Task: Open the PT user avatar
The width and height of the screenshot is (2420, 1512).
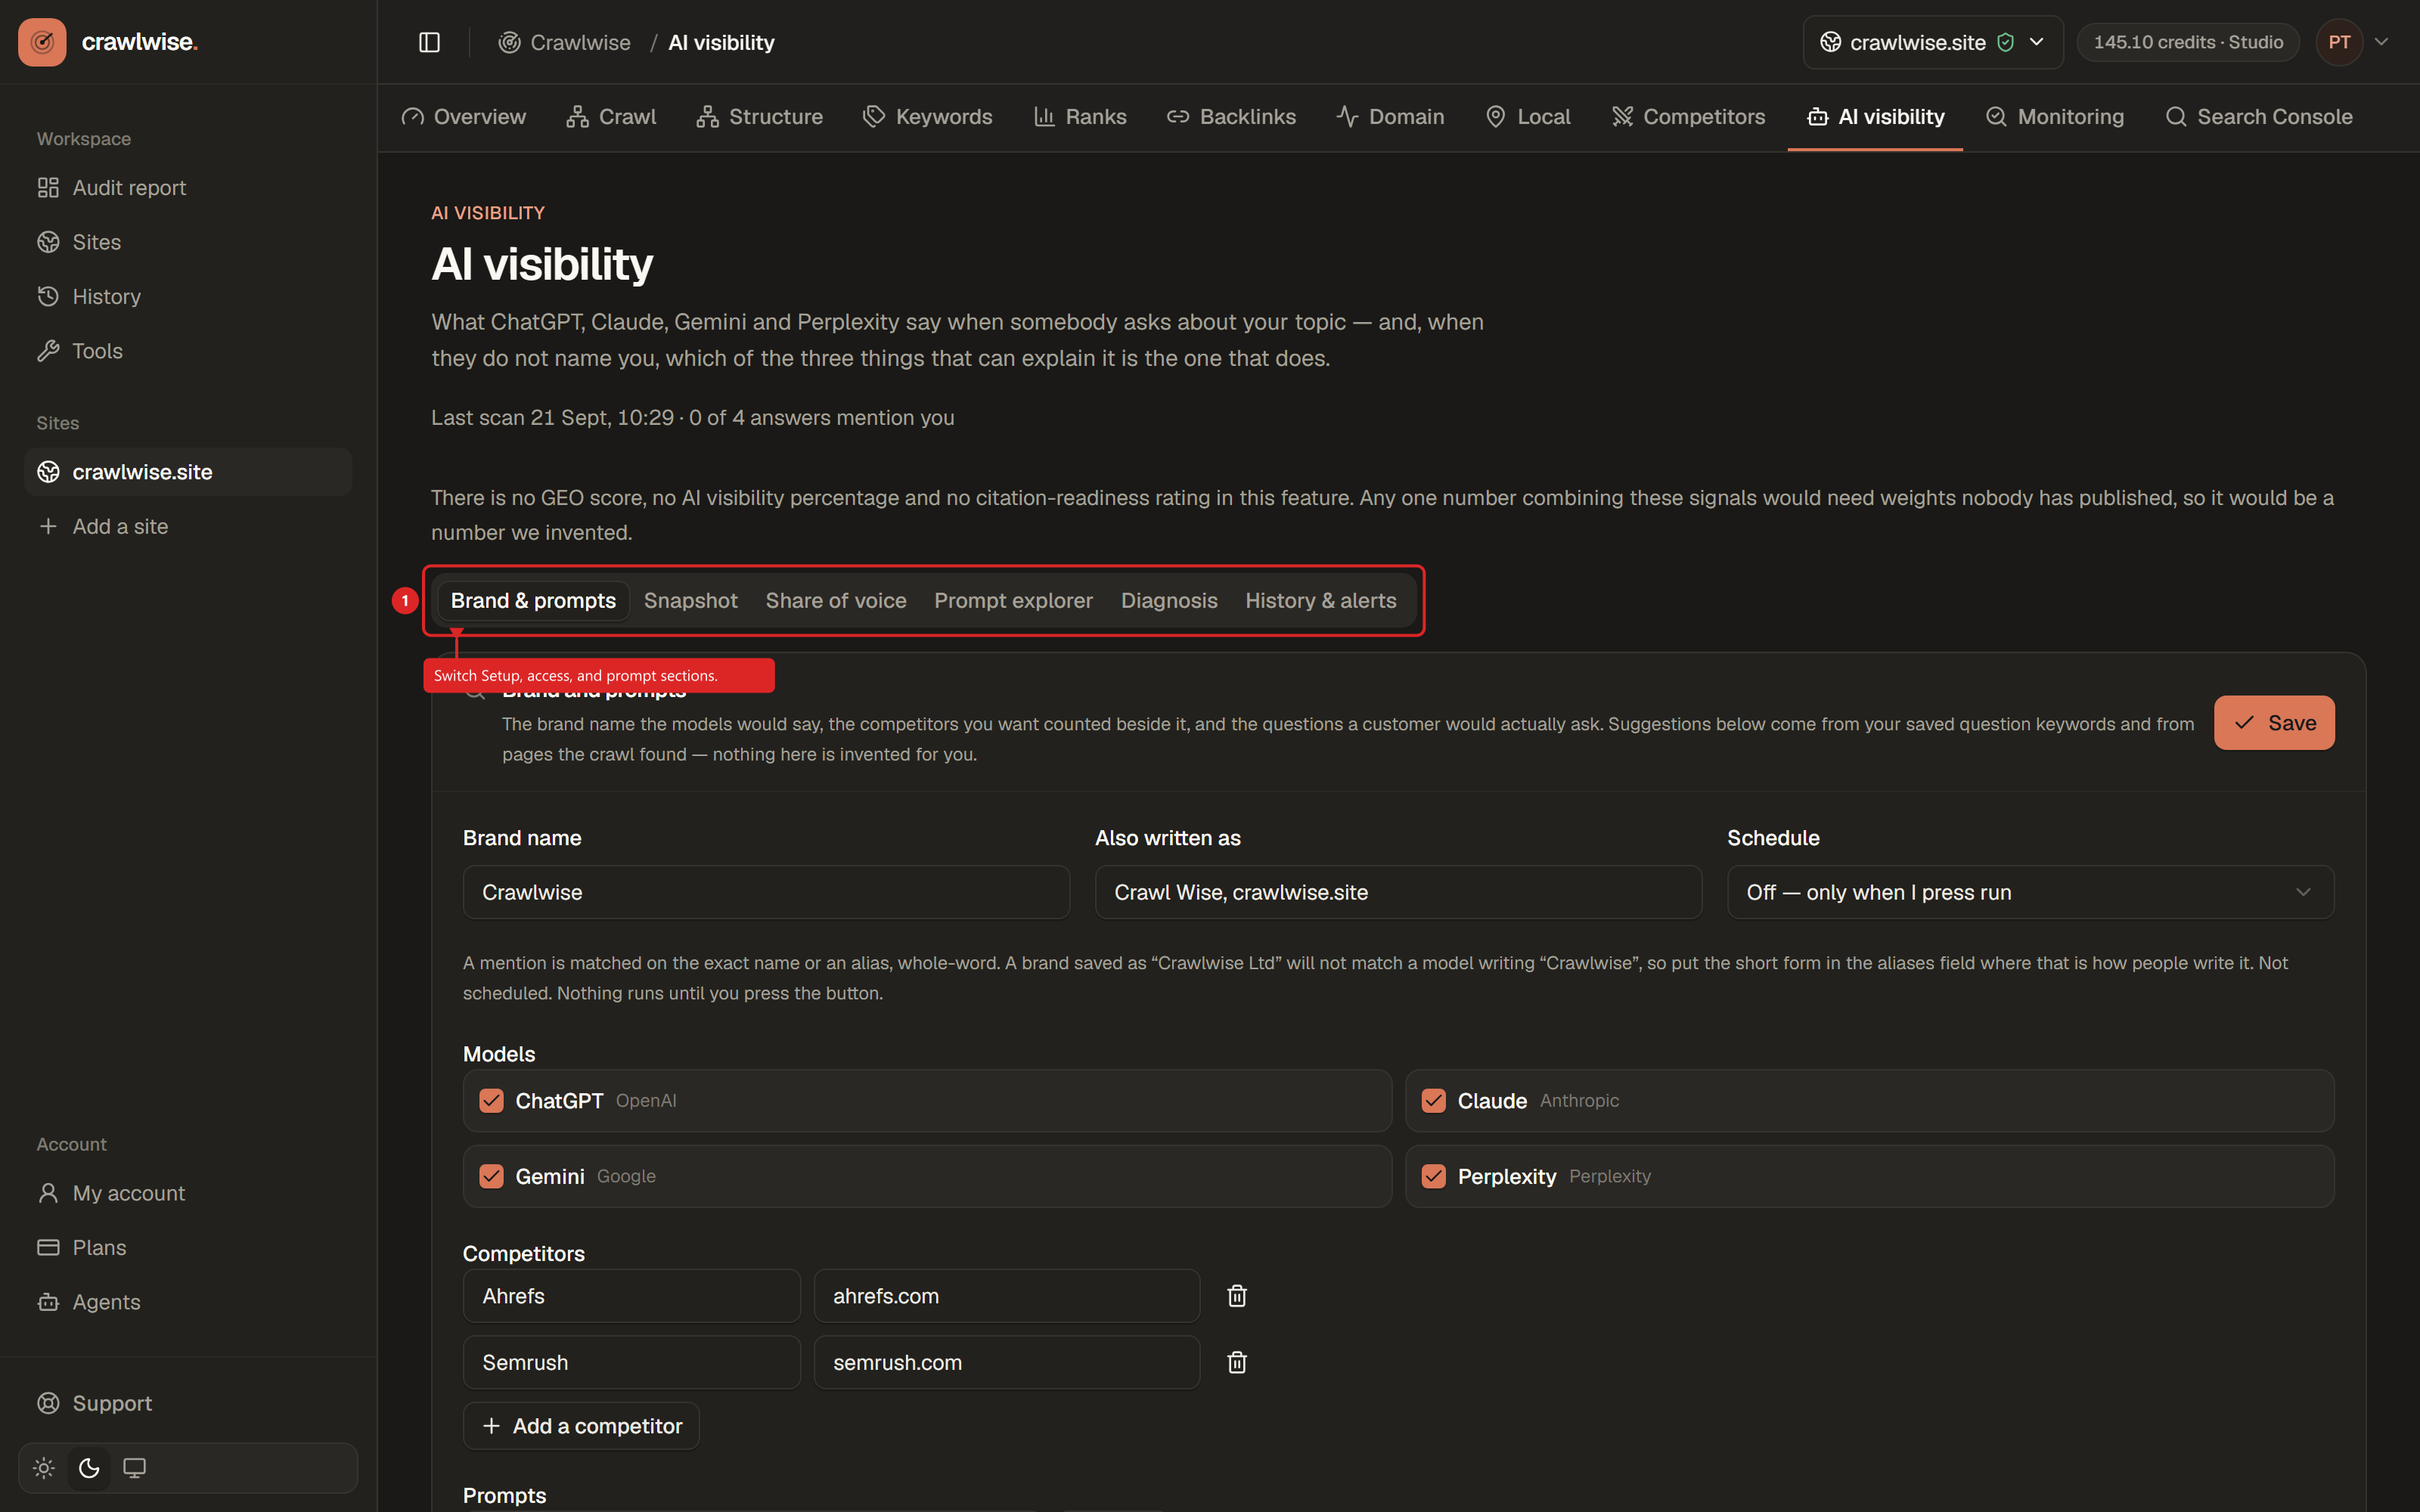Action: tap(2339, 42)
